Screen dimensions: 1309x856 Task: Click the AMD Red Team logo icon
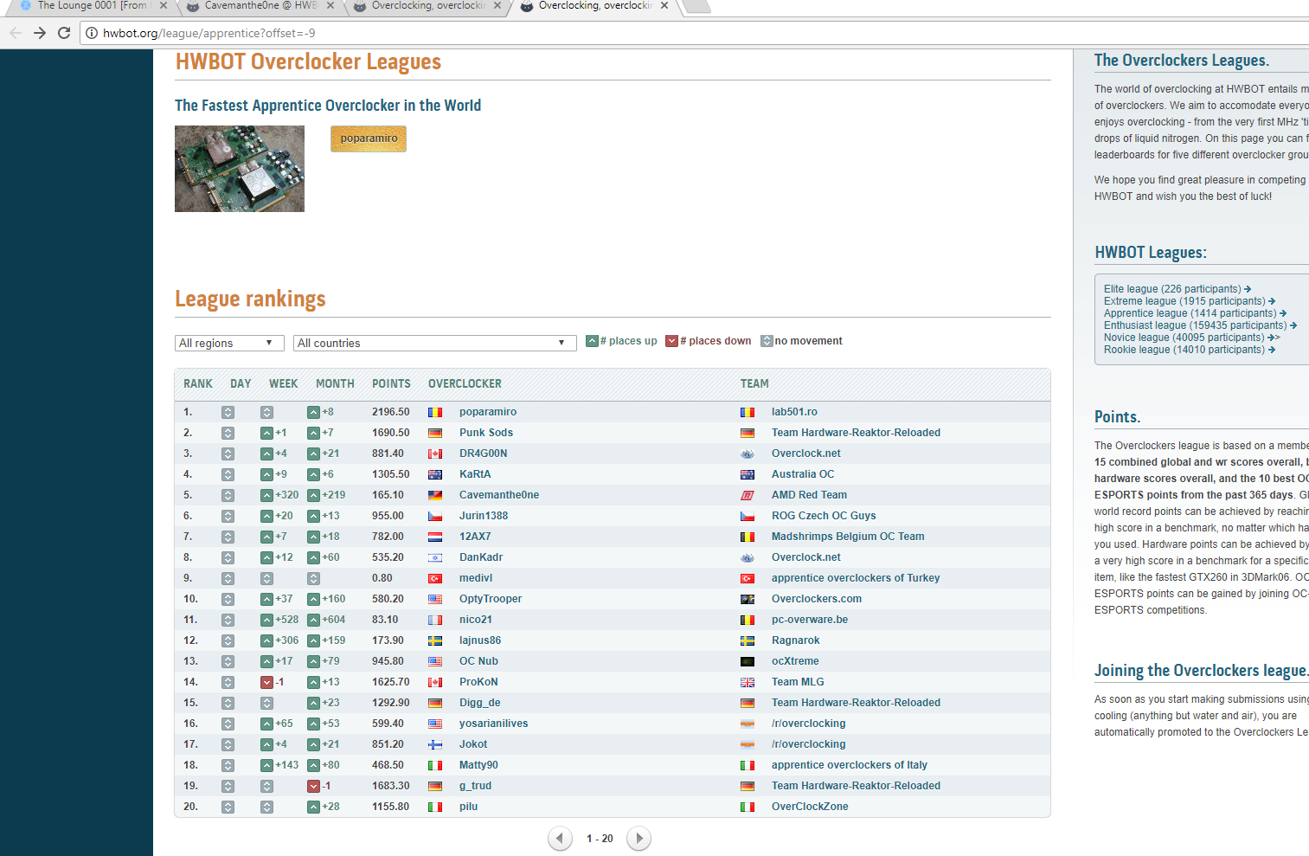click(748, 496)
